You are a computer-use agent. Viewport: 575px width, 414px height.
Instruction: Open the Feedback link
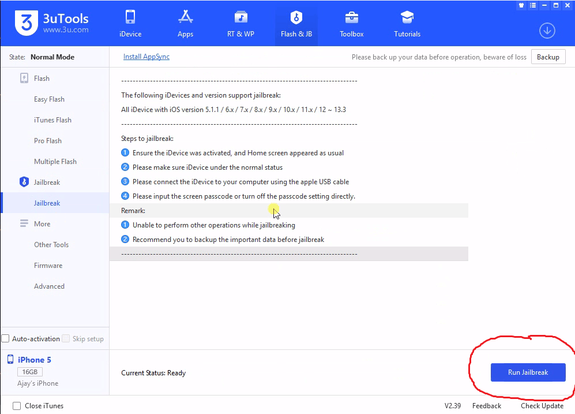[487, 405]
